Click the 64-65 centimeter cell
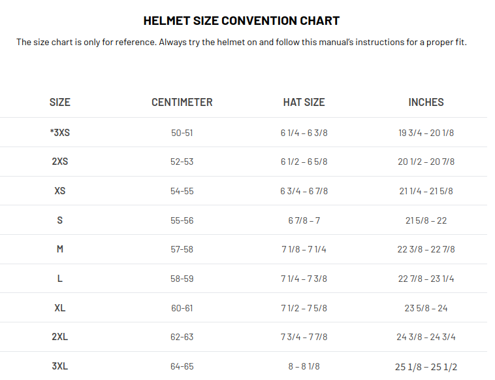Image resolution: width=495 pixels, height=380 pixels. 182,366
